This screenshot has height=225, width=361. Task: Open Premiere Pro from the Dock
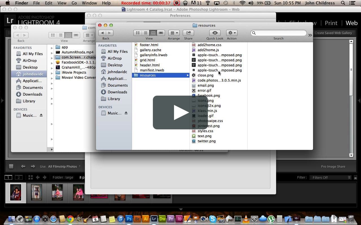[171, 219]
